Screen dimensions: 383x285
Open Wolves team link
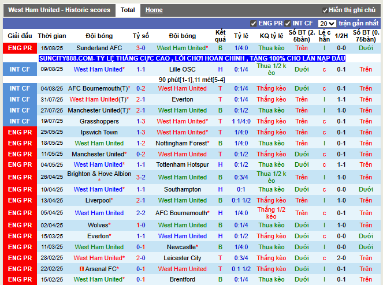99,225
